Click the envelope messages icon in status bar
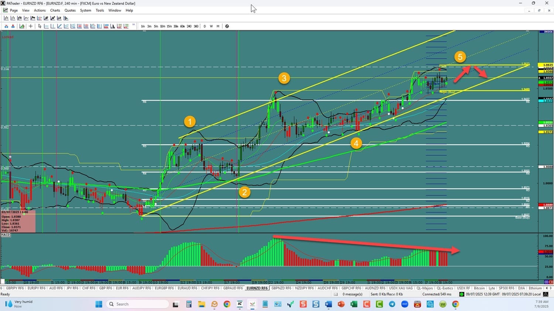 336,294
